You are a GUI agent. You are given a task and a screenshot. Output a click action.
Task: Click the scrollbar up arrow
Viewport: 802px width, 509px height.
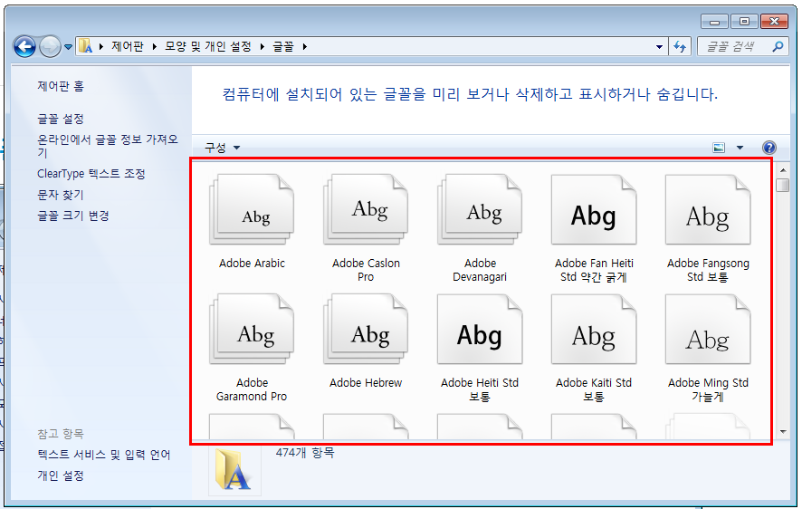(x=783, y=170)
